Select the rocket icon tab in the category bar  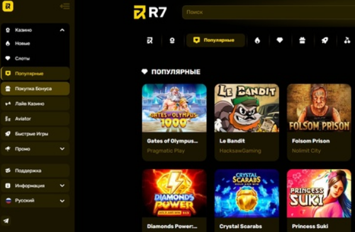[325, 40]
